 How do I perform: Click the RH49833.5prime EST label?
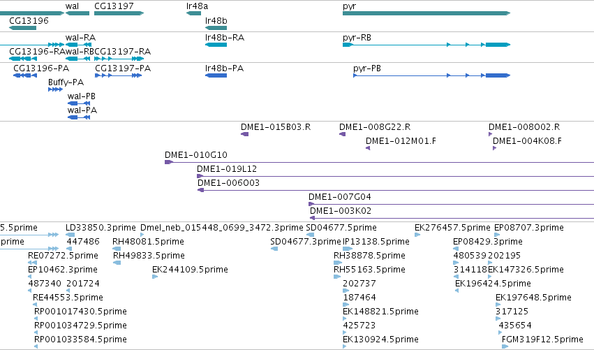149,256
